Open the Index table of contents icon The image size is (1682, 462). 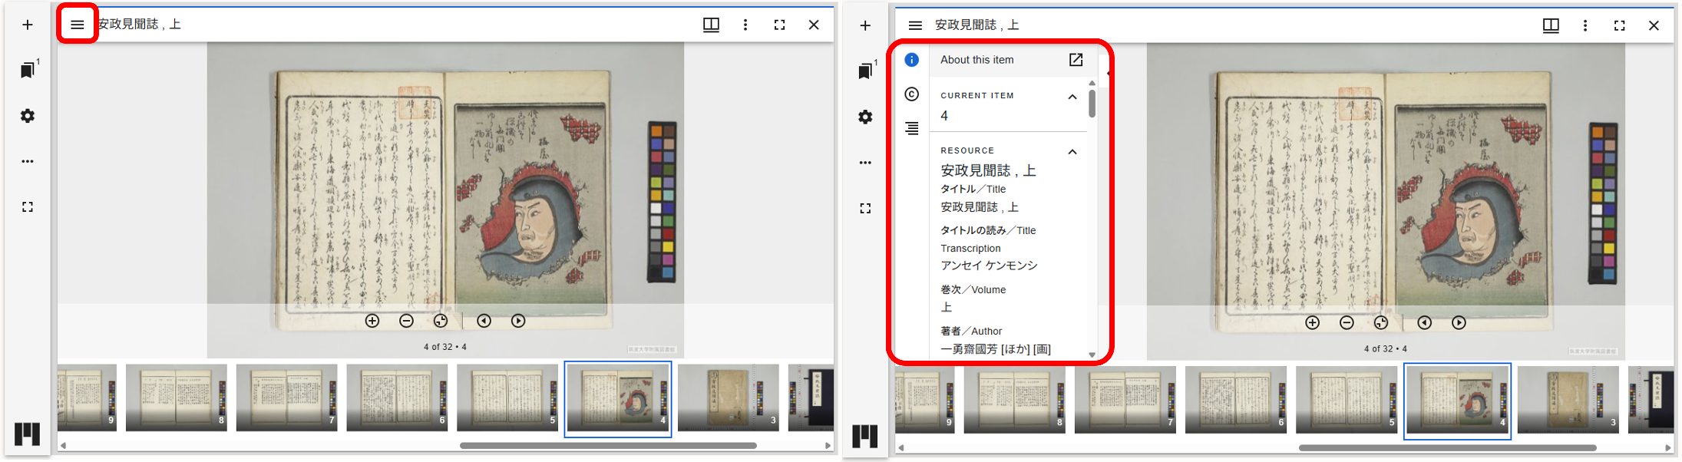[x=911, y=128]
